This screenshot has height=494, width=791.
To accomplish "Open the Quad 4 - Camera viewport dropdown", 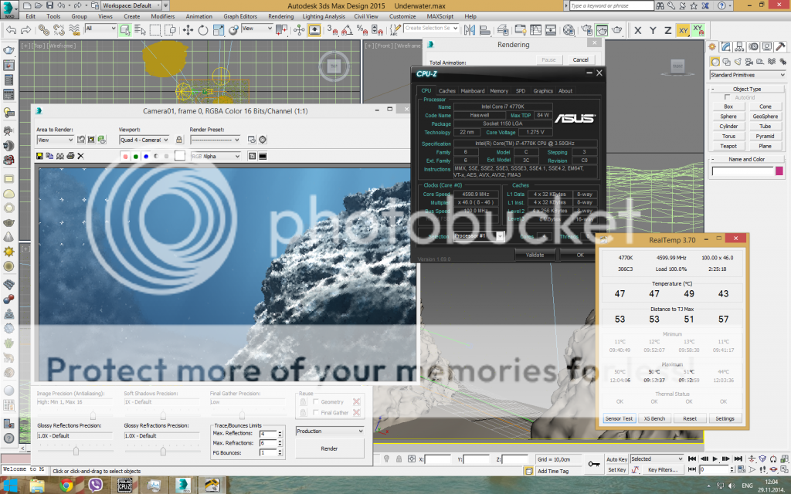I will click(x=144, y=140).
